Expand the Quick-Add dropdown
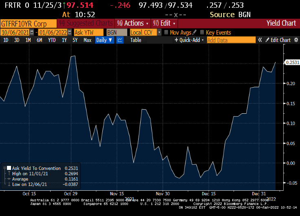This screenshot has width=300, height=216. tap(189, 40)
